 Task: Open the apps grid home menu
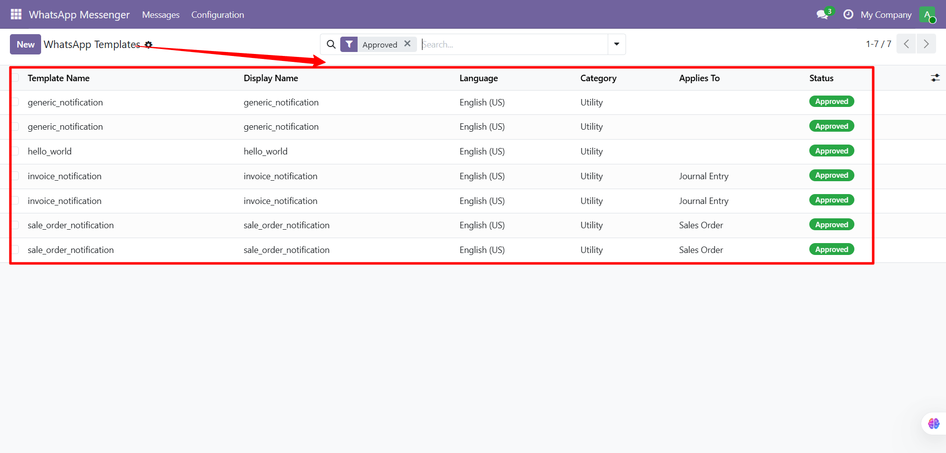(x=16, y=14)
